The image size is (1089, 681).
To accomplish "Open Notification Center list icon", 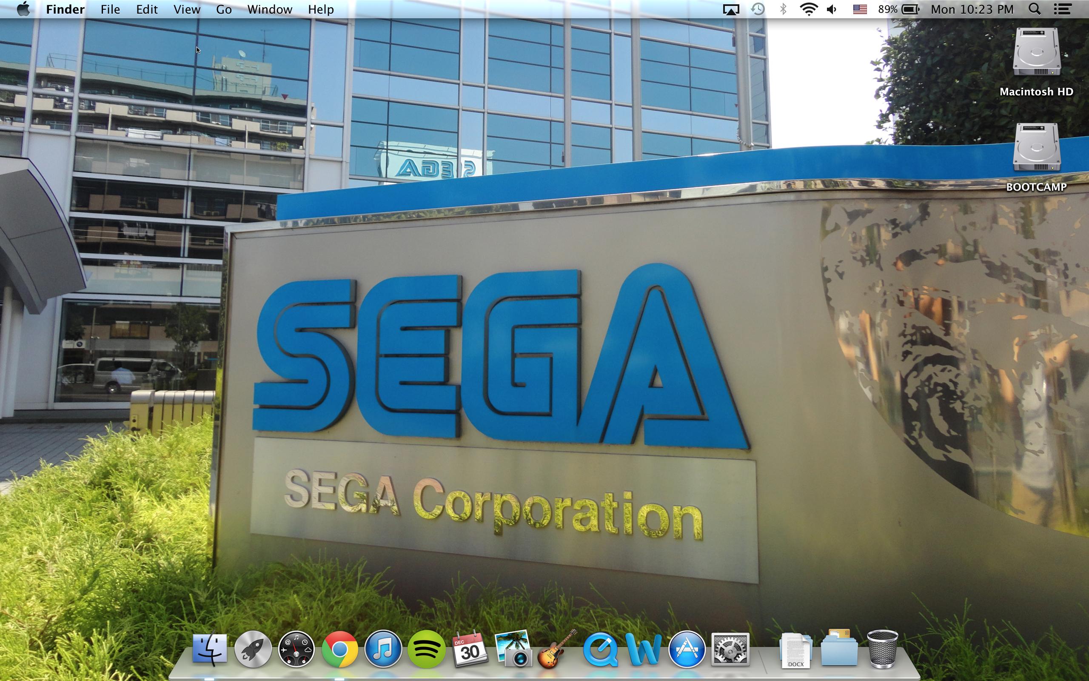I will (x=1062, y=9).
